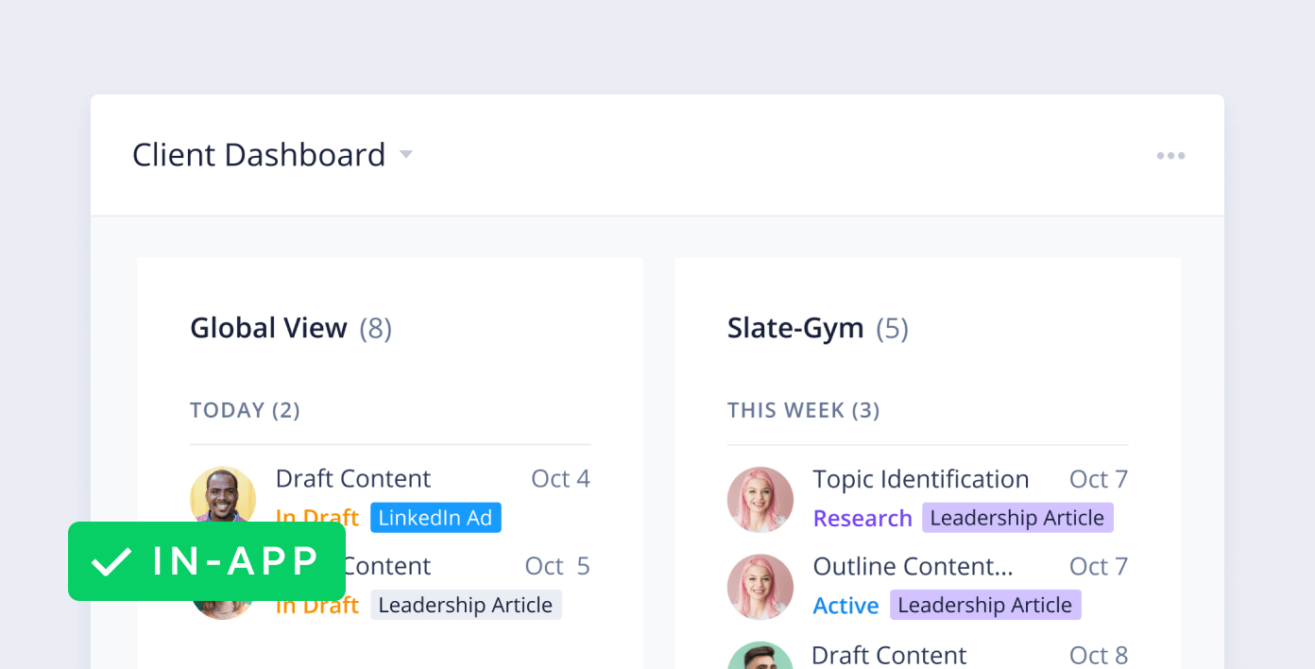Click the Topic Identification task title

click(921, 479)
